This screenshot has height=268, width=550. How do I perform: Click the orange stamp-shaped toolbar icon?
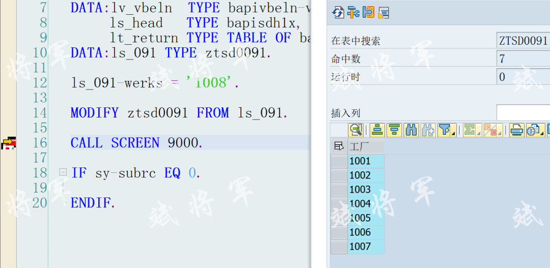click(x=368, y=13)
